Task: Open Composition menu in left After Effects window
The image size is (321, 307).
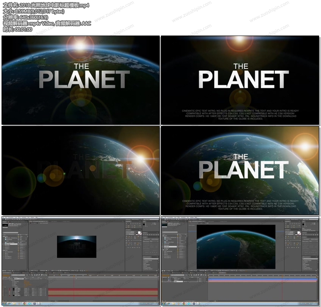Action: click(x=11, y=217)
